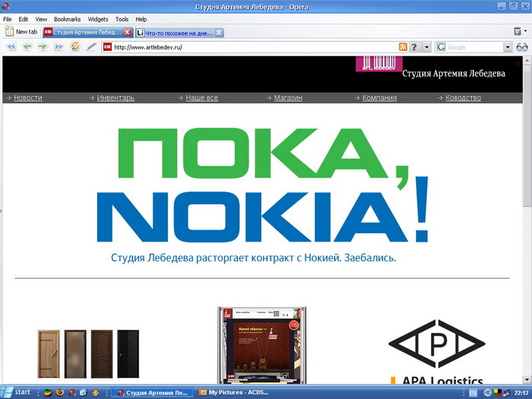Click the frosted glass door thumbnail

[x=75, y=354]
